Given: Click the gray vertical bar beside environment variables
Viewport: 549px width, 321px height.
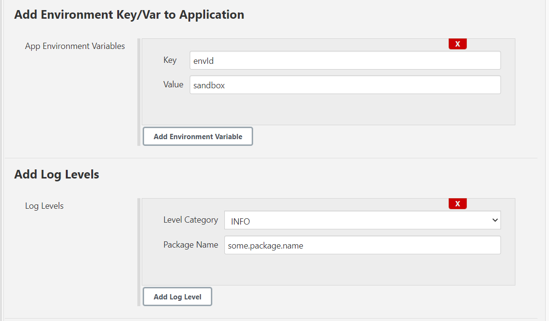Looking at the screenshot, I should click(139, 91).
